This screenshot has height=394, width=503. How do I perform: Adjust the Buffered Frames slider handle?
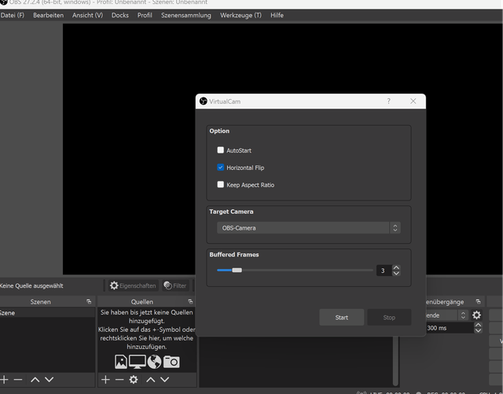click(237, 270)
